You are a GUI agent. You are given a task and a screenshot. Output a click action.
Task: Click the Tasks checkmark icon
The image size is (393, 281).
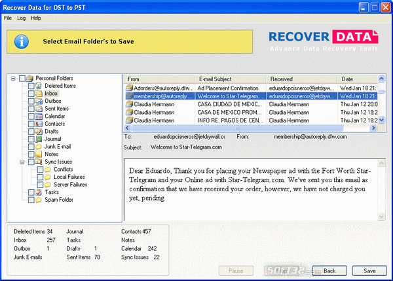[x=39, y=193]
